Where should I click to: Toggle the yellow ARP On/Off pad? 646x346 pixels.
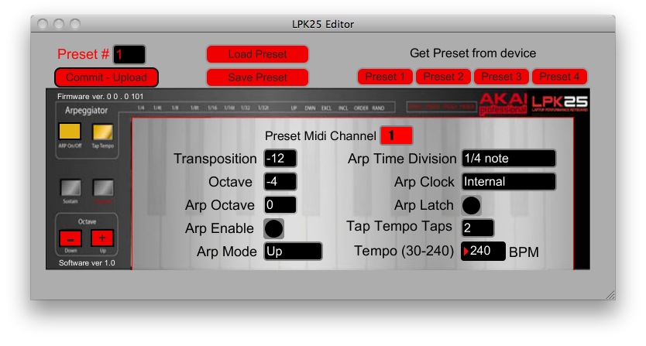pos(70,132)
